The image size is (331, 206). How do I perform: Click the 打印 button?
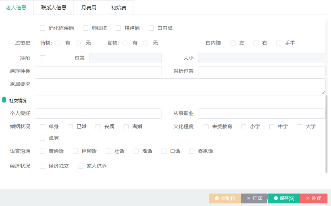pos(254,198)
